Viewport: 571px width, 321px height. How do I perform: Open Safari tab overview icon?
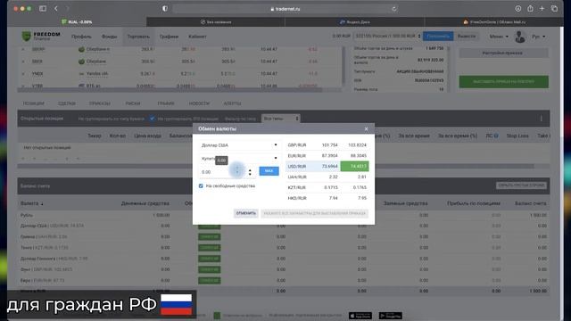click(554, 8)
